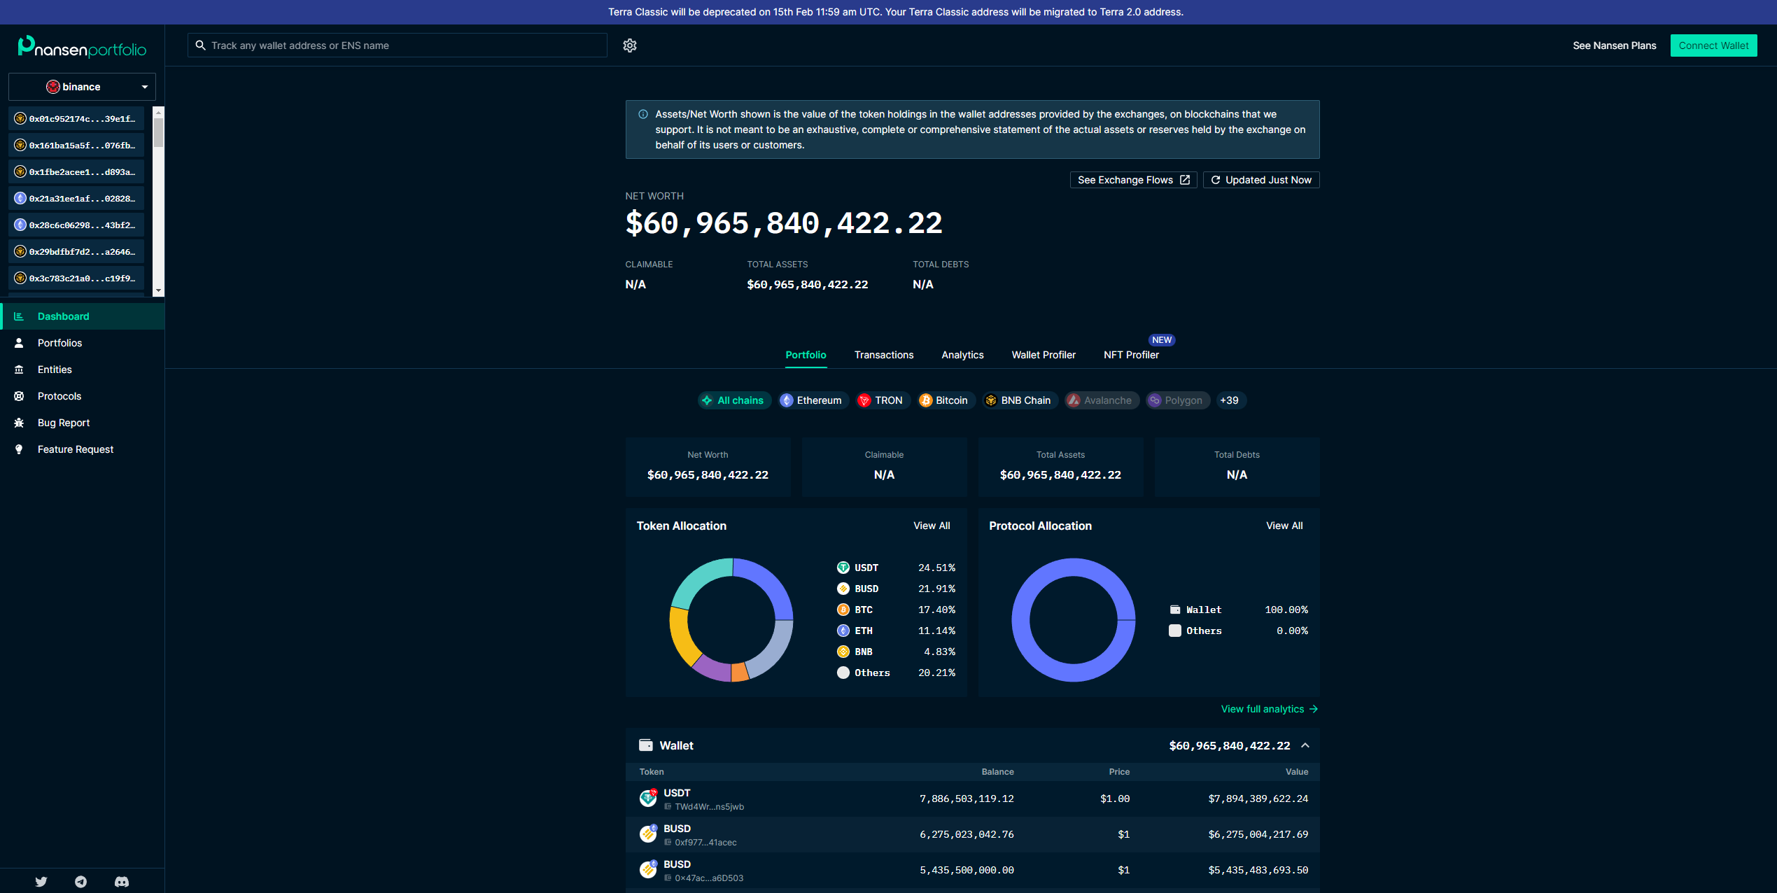Show the +39 more chains
This screenshot has width=1777, height=893.
coord(1229,400)
